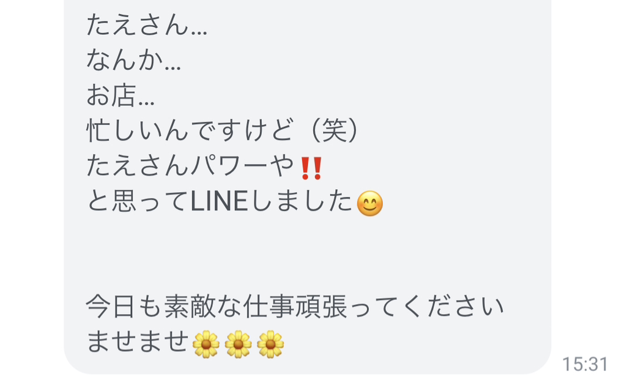
Task: Click the third sunflower emoji
Action: [x=270, y=344]
